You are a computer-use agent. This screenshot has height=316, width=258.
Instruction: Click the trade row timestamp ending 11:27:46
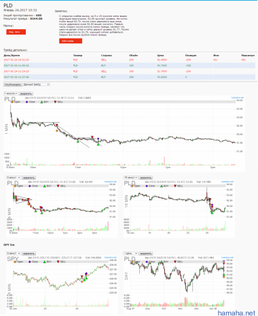(16, 77)
